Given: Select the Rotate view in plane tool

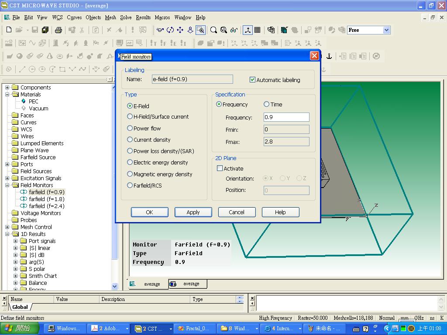Looking at the screenshot, I should (170, 30).
